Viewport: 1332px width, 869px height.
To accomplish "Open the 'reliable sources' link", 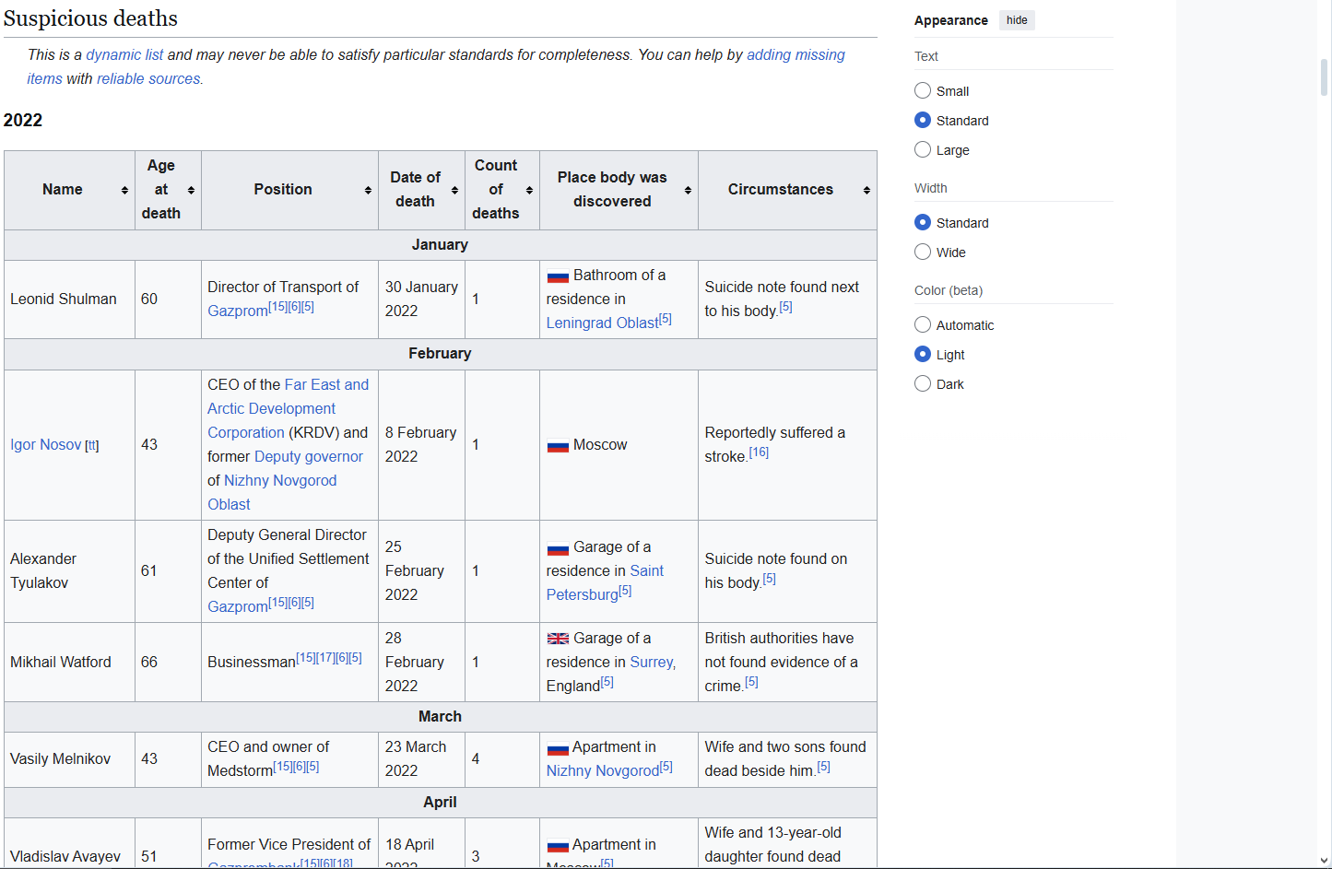I will pos(148,79).
